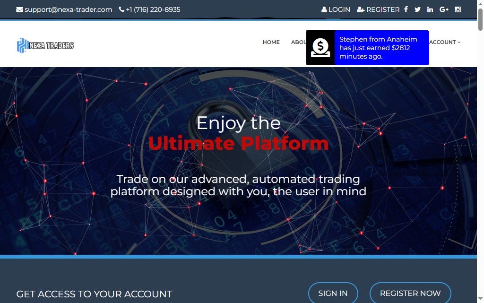
Task: Open the Twitter social link
Action: tap(417, 9)
